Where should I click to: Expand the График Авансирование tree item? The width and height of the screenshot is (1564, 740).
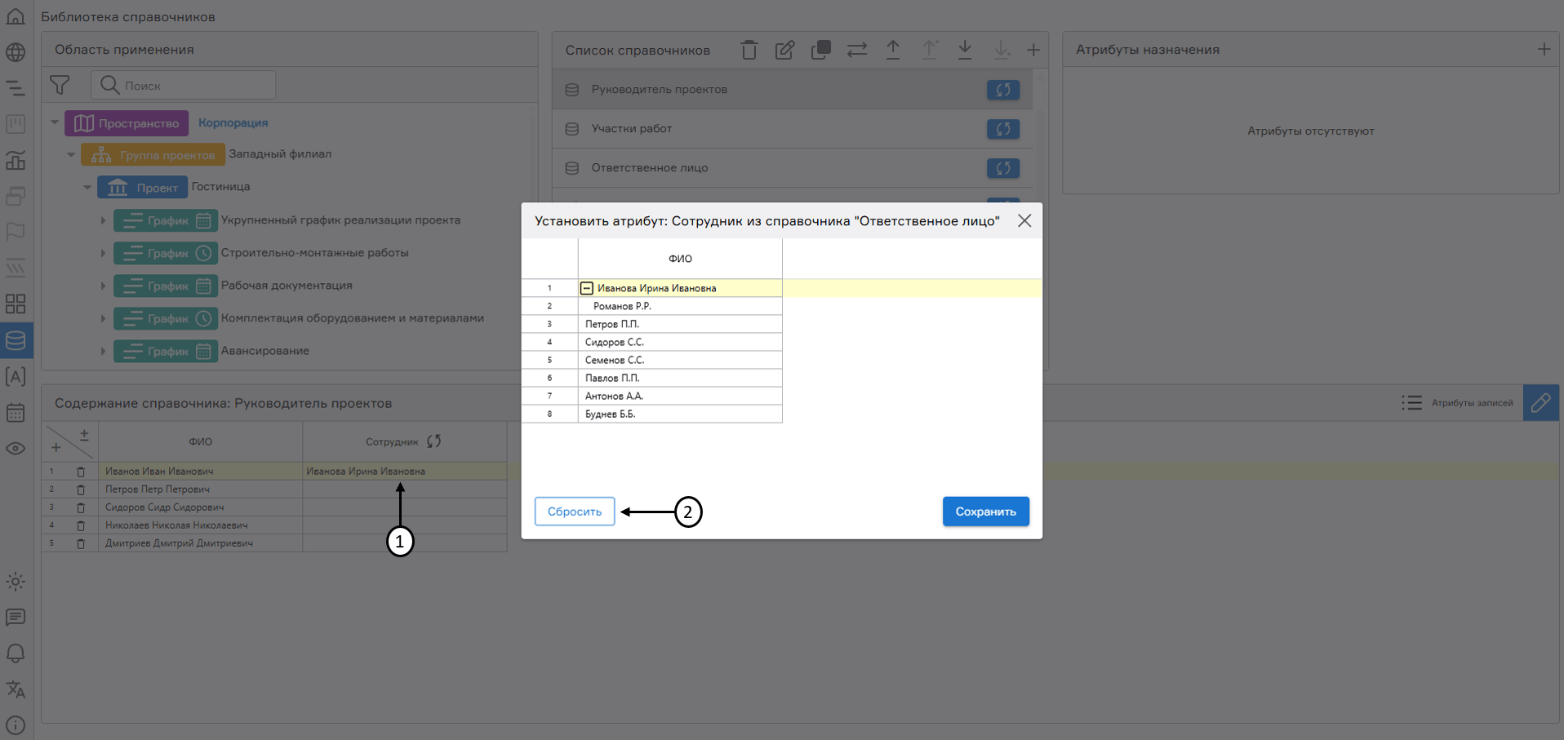pyautogui.click(x=103, y=352)
